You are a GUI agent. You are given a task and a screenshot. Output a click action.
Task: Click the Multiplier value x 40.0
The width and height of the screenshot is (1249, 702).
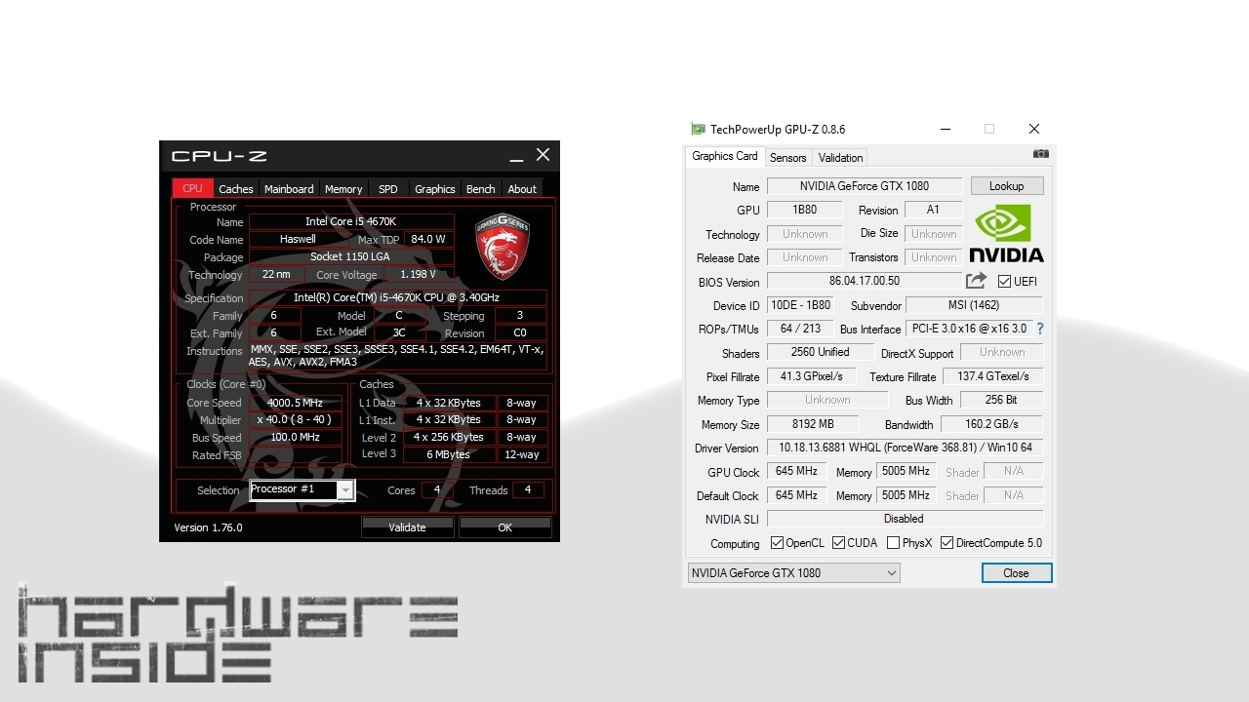(x=296, y=420)
